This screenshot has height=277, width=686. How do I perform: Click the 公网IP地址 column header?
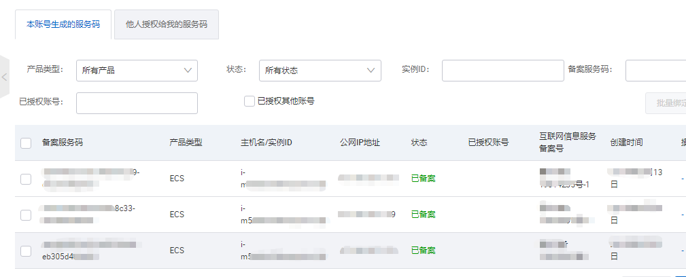(x=360, y=143)
